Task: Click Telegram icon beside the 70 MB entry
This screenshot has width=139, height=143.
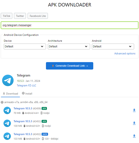Action: pos(7,110)
